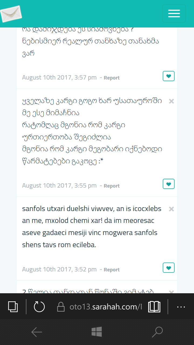Viewport: 194px width, 345px height.
Task: Delete the Georgian message posted 3:55 pm
Action: click(171, 101)
